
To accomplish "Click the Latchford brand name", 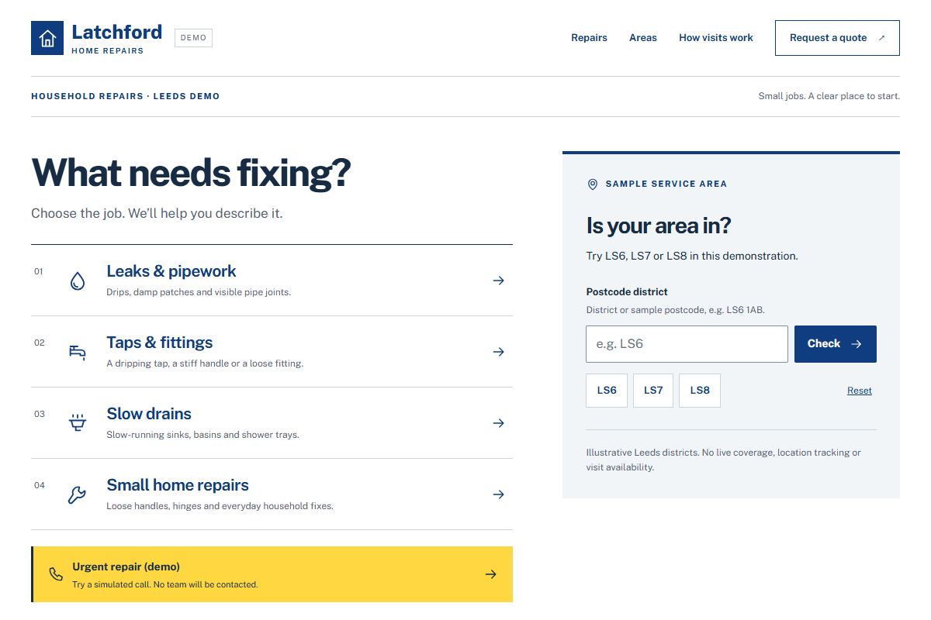I will click(116, 32).
